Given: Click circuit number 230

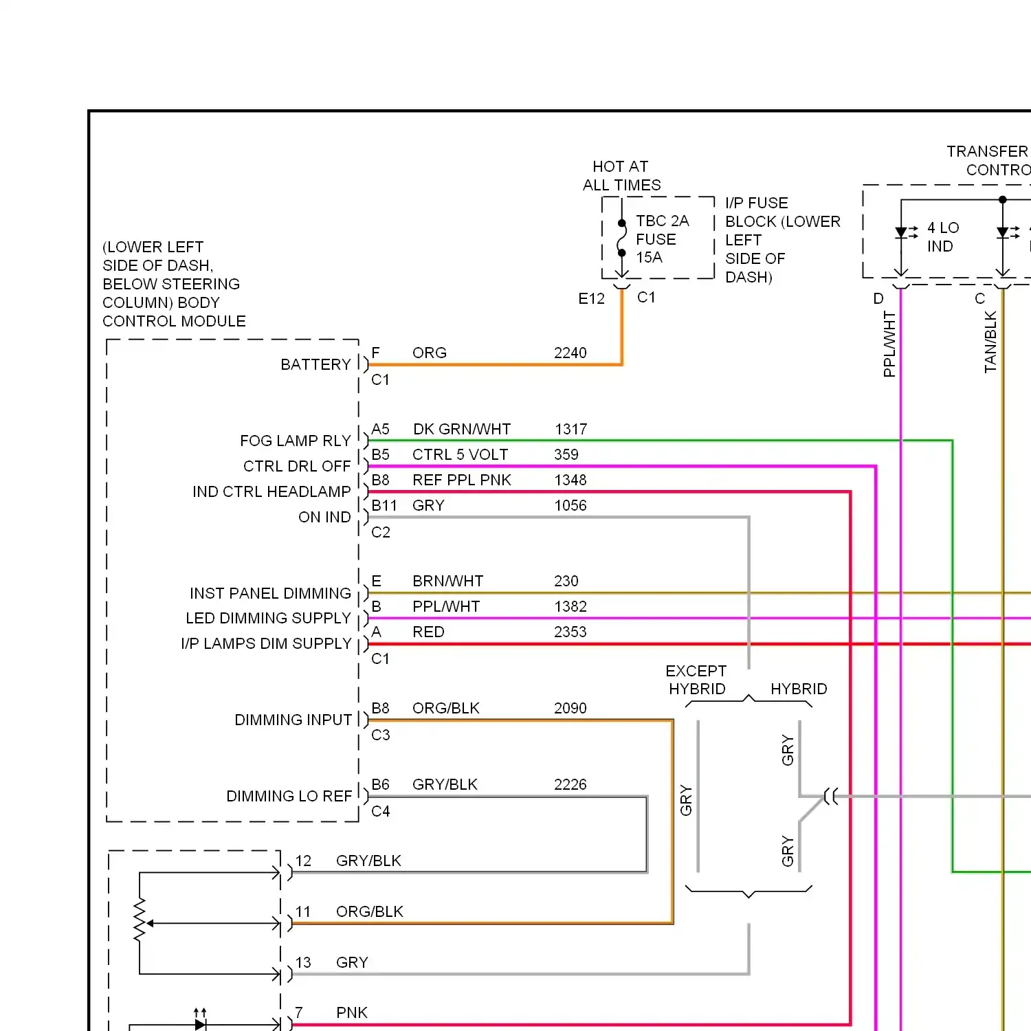Looking at the screenshot, I should click(566, 581).
